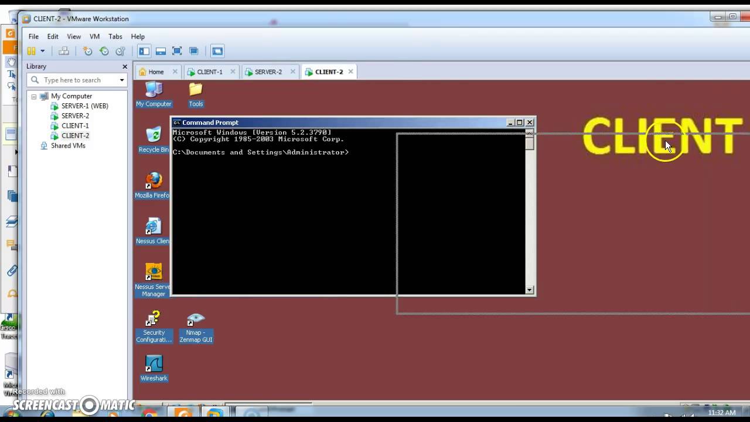Screen dimensions: 750x422
Task: Click the Library search field
Action: 73,80
